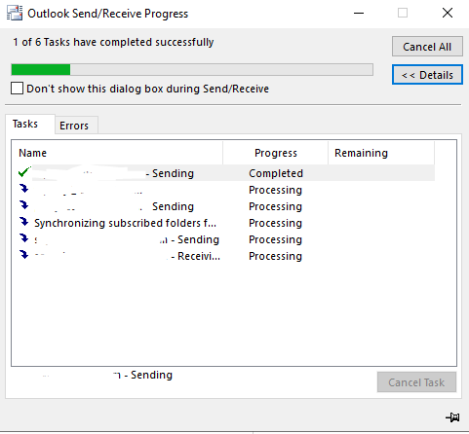Sort tasks by the Name column header
Viewport: 469px width, 434px height.
click(x=117, y=153)
